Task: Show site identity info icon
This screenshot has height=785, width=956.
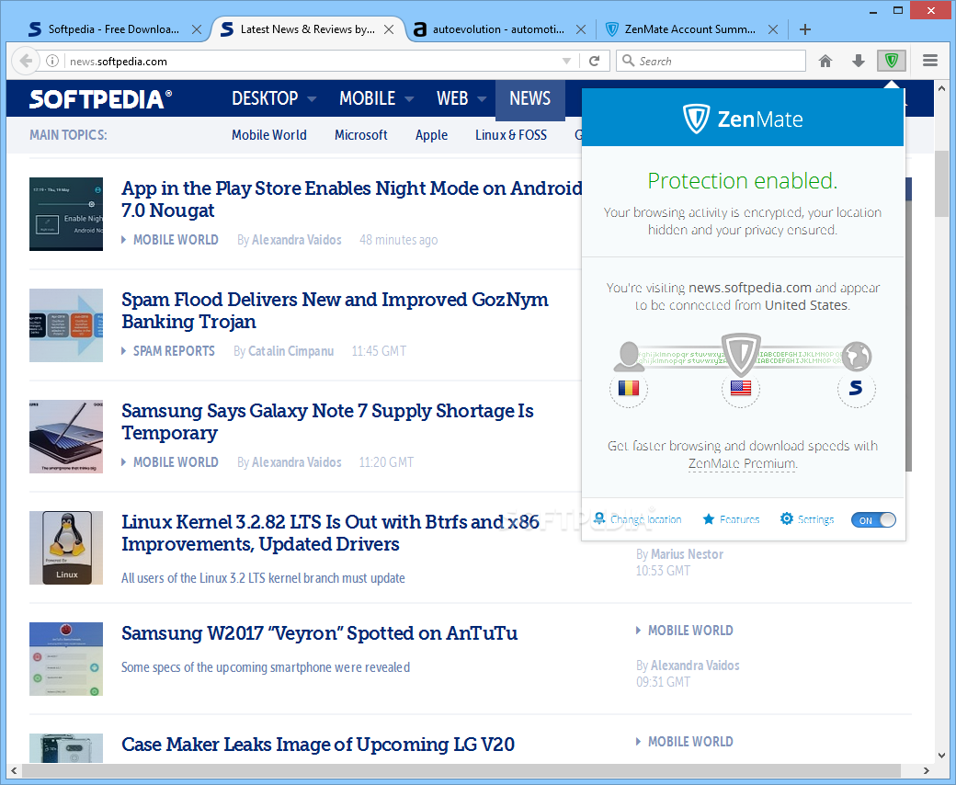Action: [52, 61]
